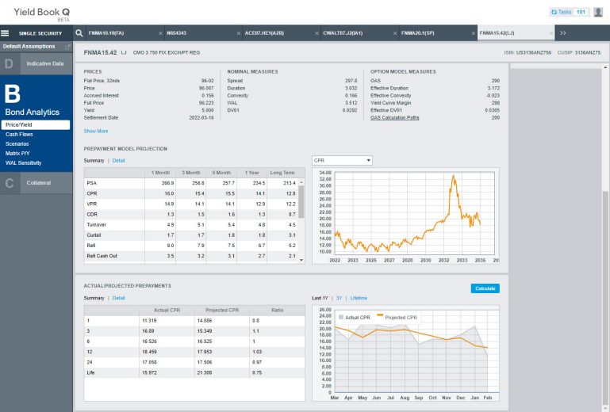Click the Long Term column header
The height and width of the screenshot is (412, 610).
pos(282,173)
